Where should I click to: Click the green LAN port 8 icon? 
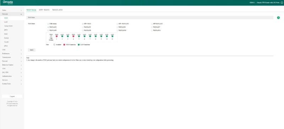coord(95,36)
